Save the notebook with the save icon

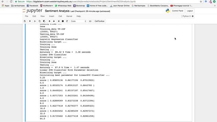[25, 21]
